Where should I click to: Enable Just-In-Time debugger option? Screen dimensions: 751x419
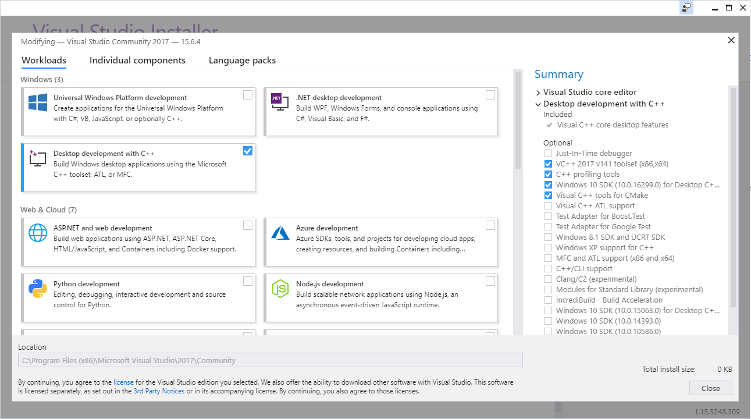click(548, 154)
